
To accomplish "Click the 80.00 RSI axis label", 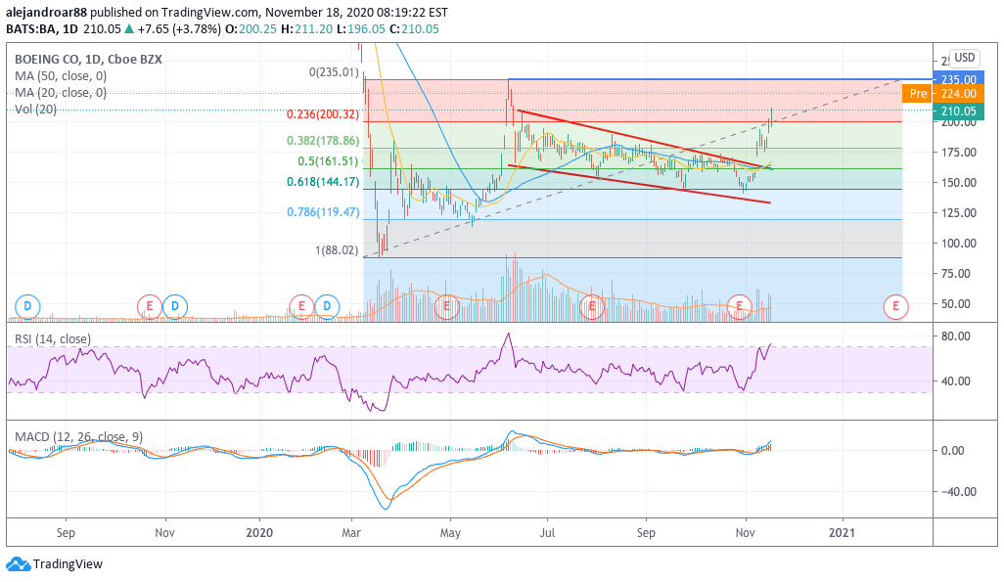I will (x=956, y=336).
